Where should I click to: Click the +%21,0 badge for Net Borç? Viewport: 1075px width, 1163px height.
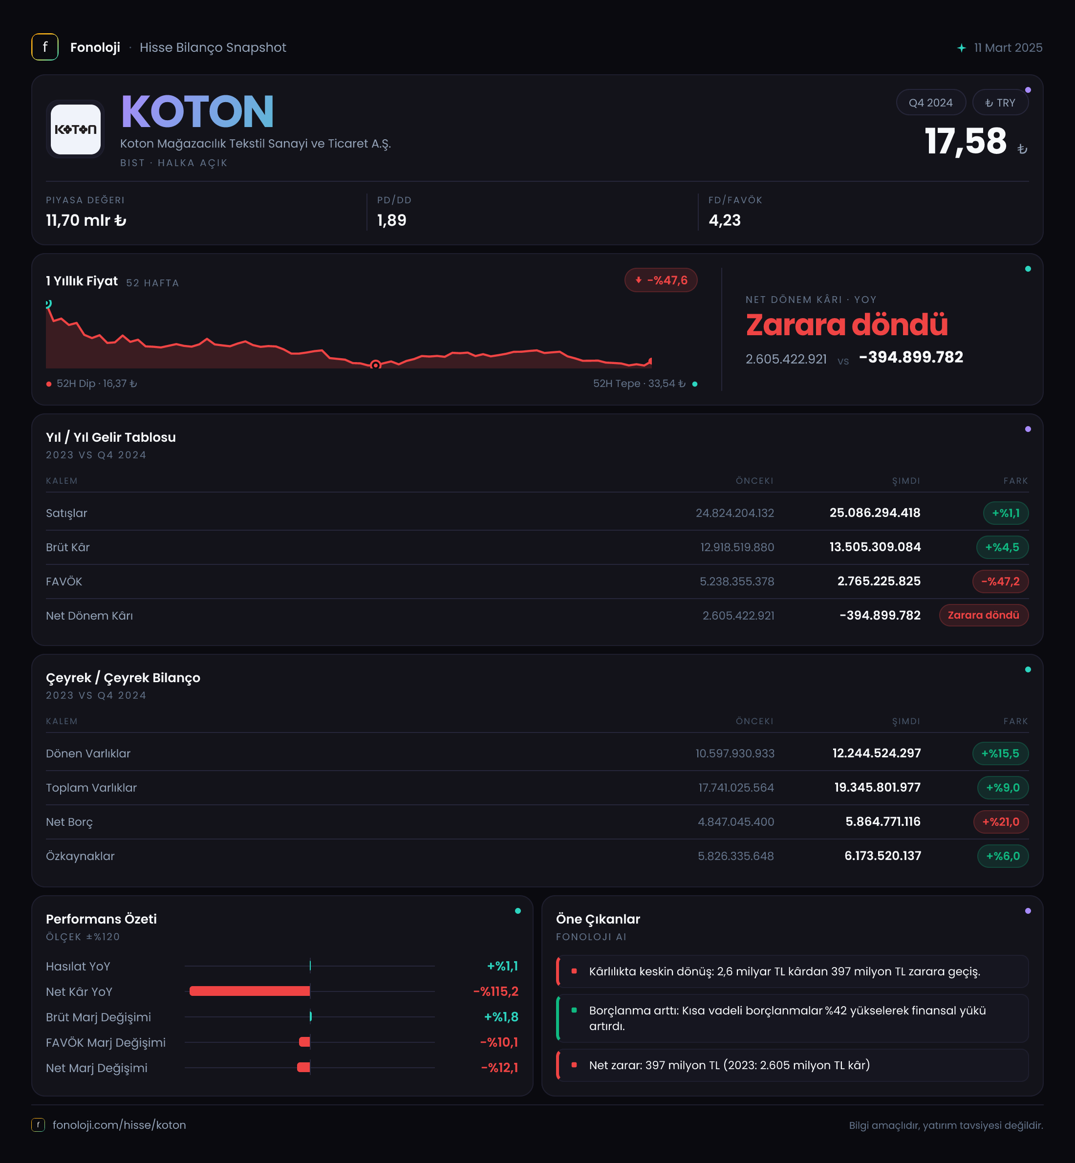point(1001,822)
